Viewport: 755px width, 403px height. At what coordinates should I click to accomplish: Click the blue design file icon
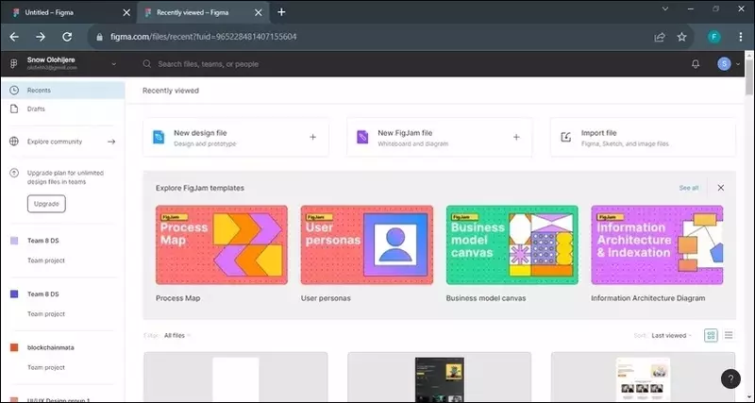click(159, 137)
